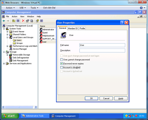Check the Account is disabled checkbox
148x120 pixels.
coord(61,67)
